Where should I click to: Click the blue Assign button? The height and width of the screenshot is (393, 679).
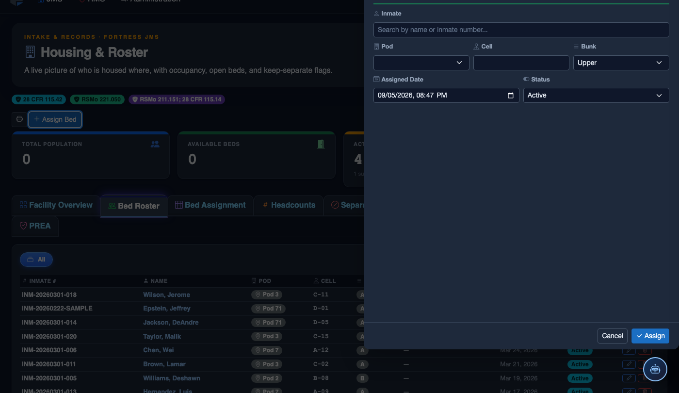coord(650,336)
